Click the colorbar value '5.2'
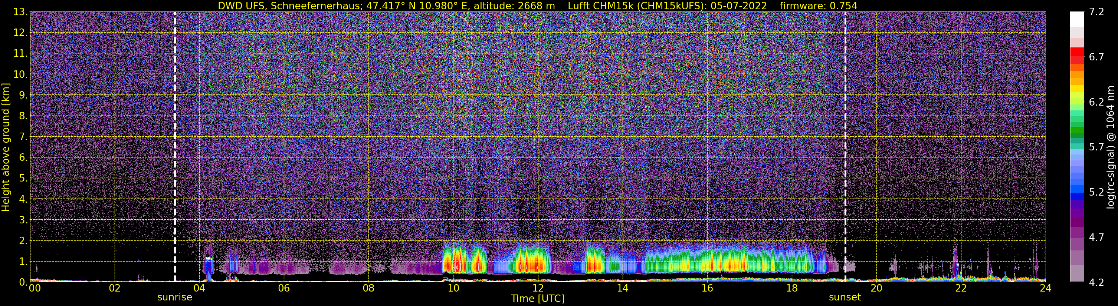This screenshot has height=306, width=1118. coord(1096,192)
